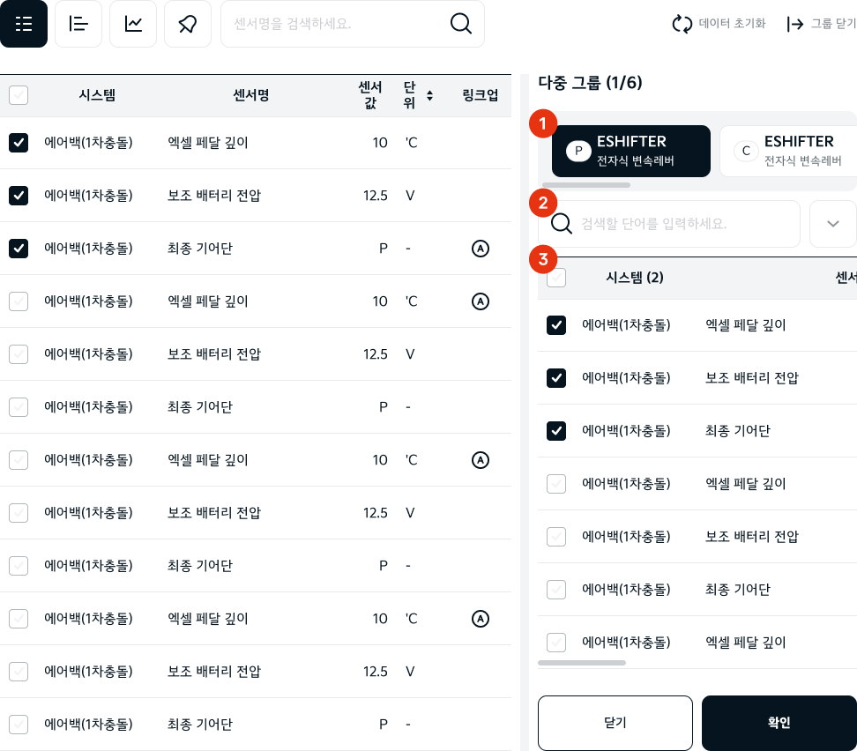Sort by the 단위 column arrows
Image resolution: width=857 pixels, height=751 pixels.
coord(429,96)
